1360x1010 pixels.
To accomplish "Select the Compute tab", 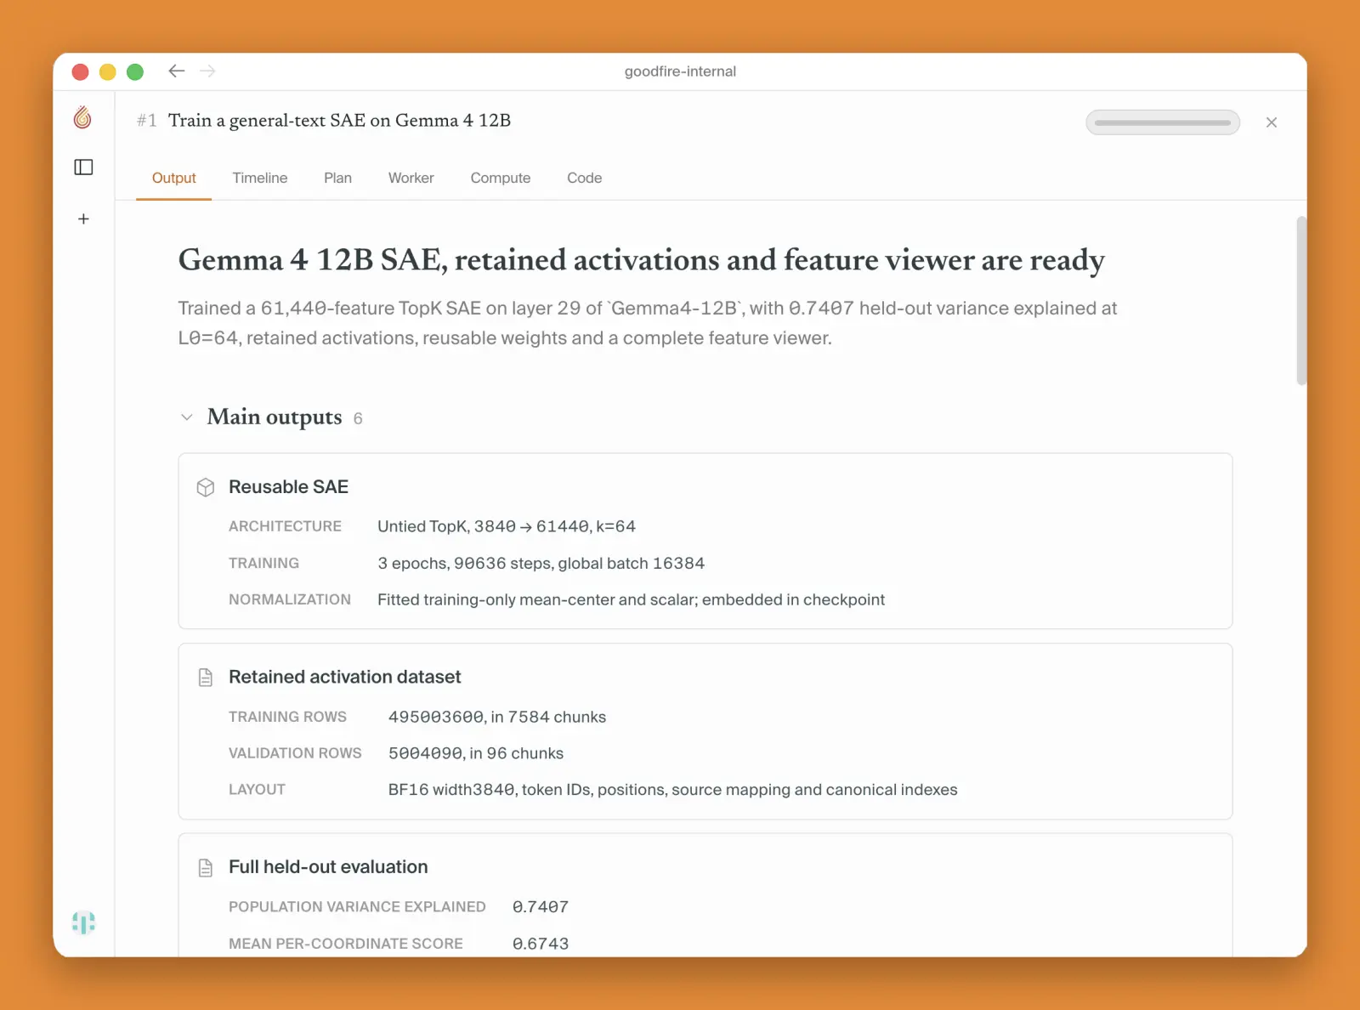I will pyautogui.click(x=501, y=178).
